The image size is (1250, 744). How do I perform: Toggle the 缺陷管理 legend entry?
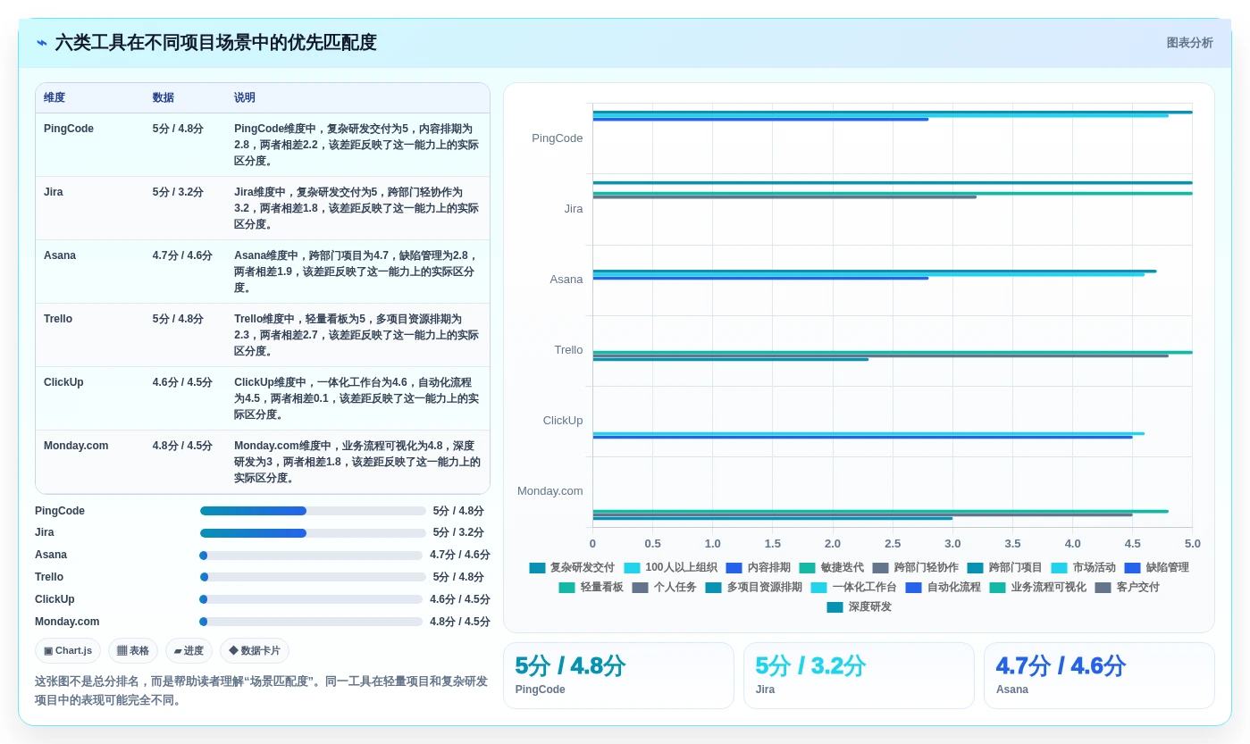1156,568
